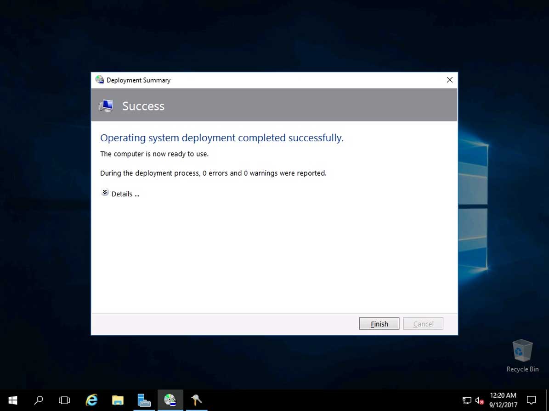Close the Deployment Summary dialog

(450, 80)
